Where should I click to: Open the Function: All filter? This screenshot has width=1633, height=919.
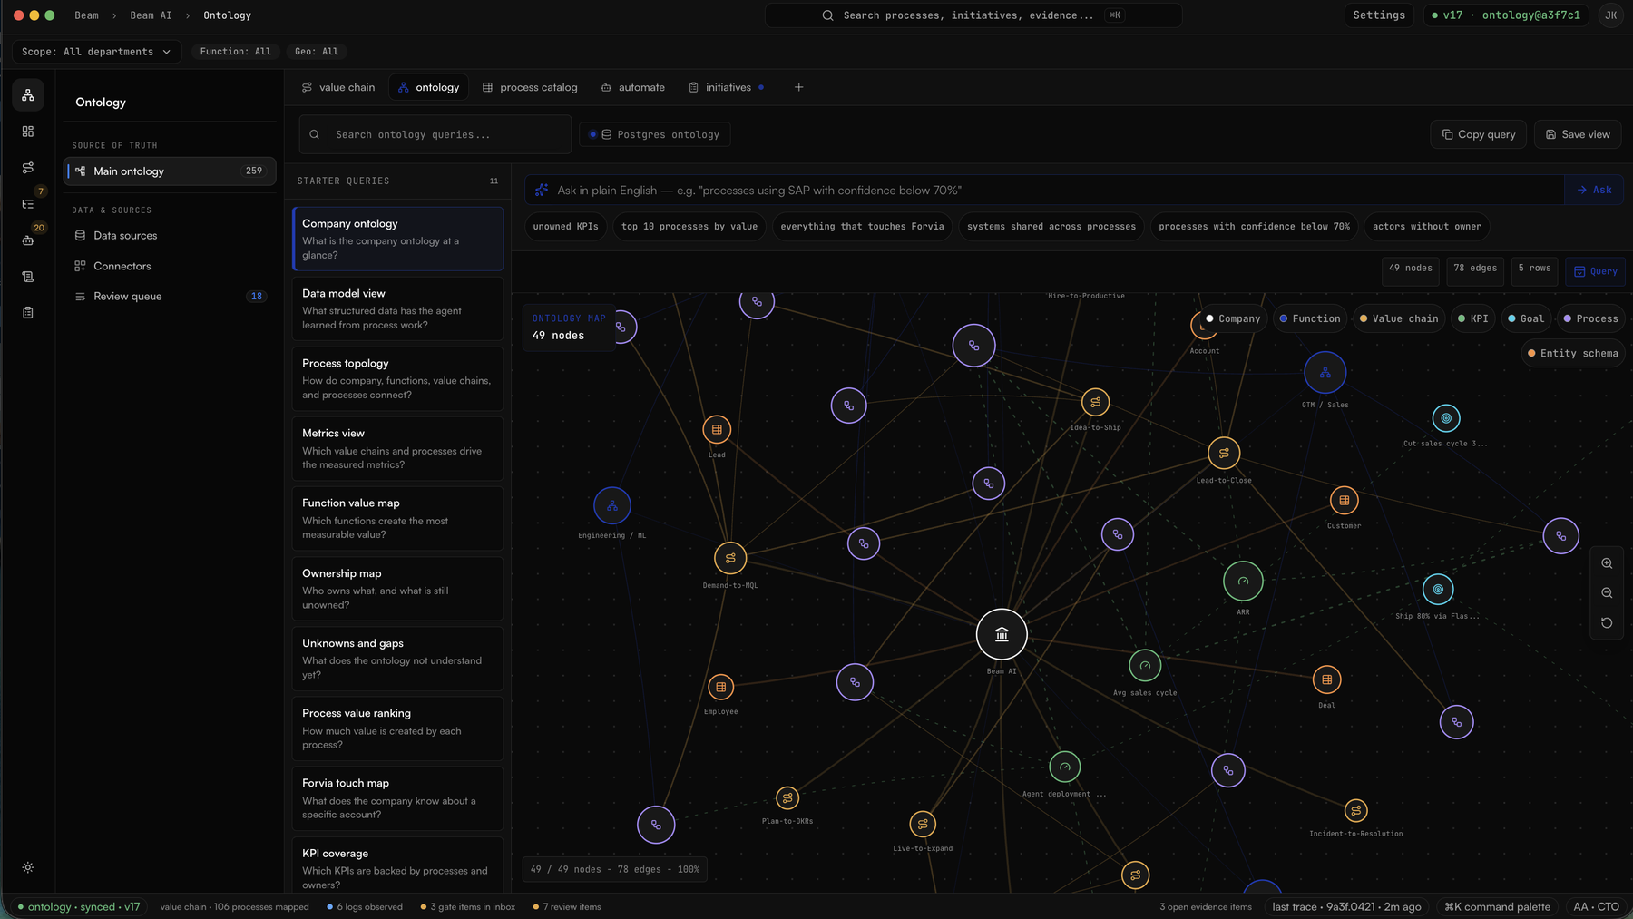235,52
